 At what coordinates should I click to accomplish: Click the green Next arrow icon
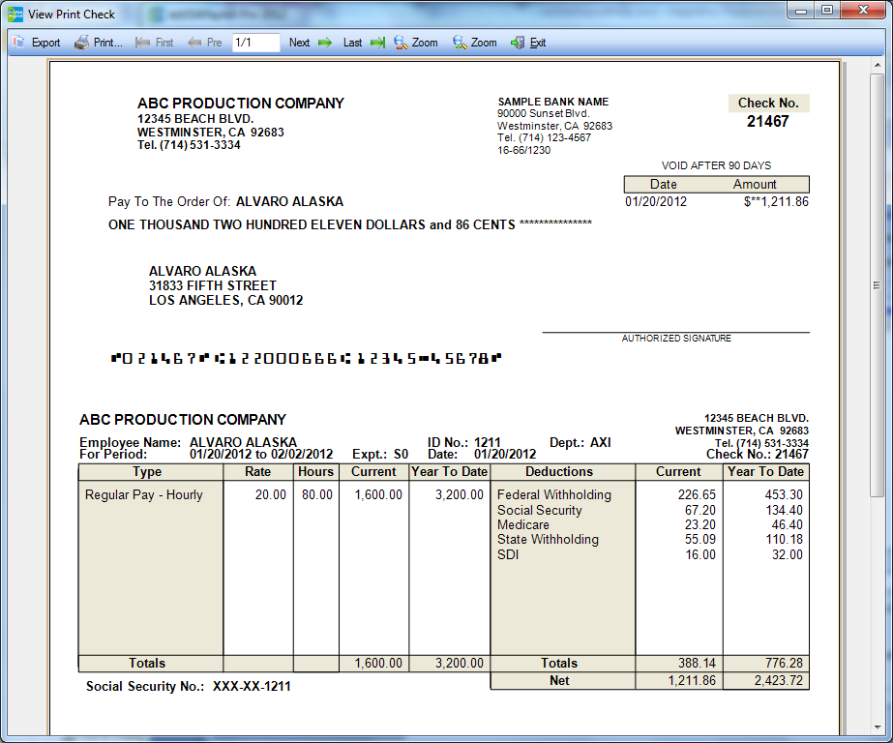[325, 43]
